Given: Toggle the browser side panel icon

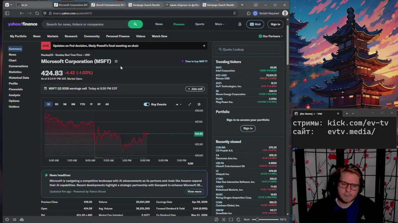Looking at the screenshot, I should coord(7,13).
